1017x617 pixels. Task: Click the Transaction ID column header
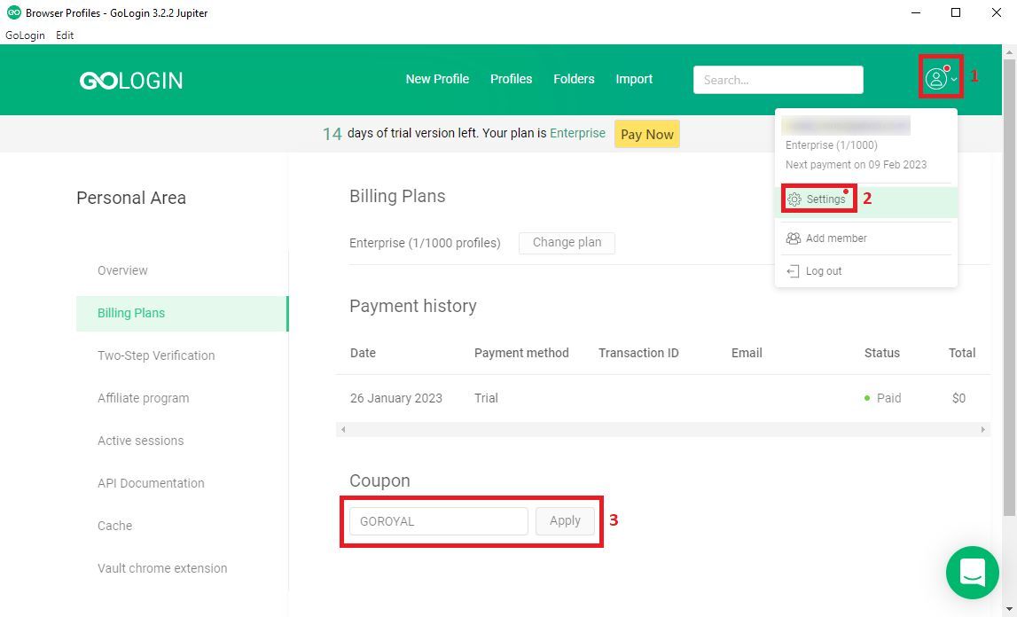638,353
